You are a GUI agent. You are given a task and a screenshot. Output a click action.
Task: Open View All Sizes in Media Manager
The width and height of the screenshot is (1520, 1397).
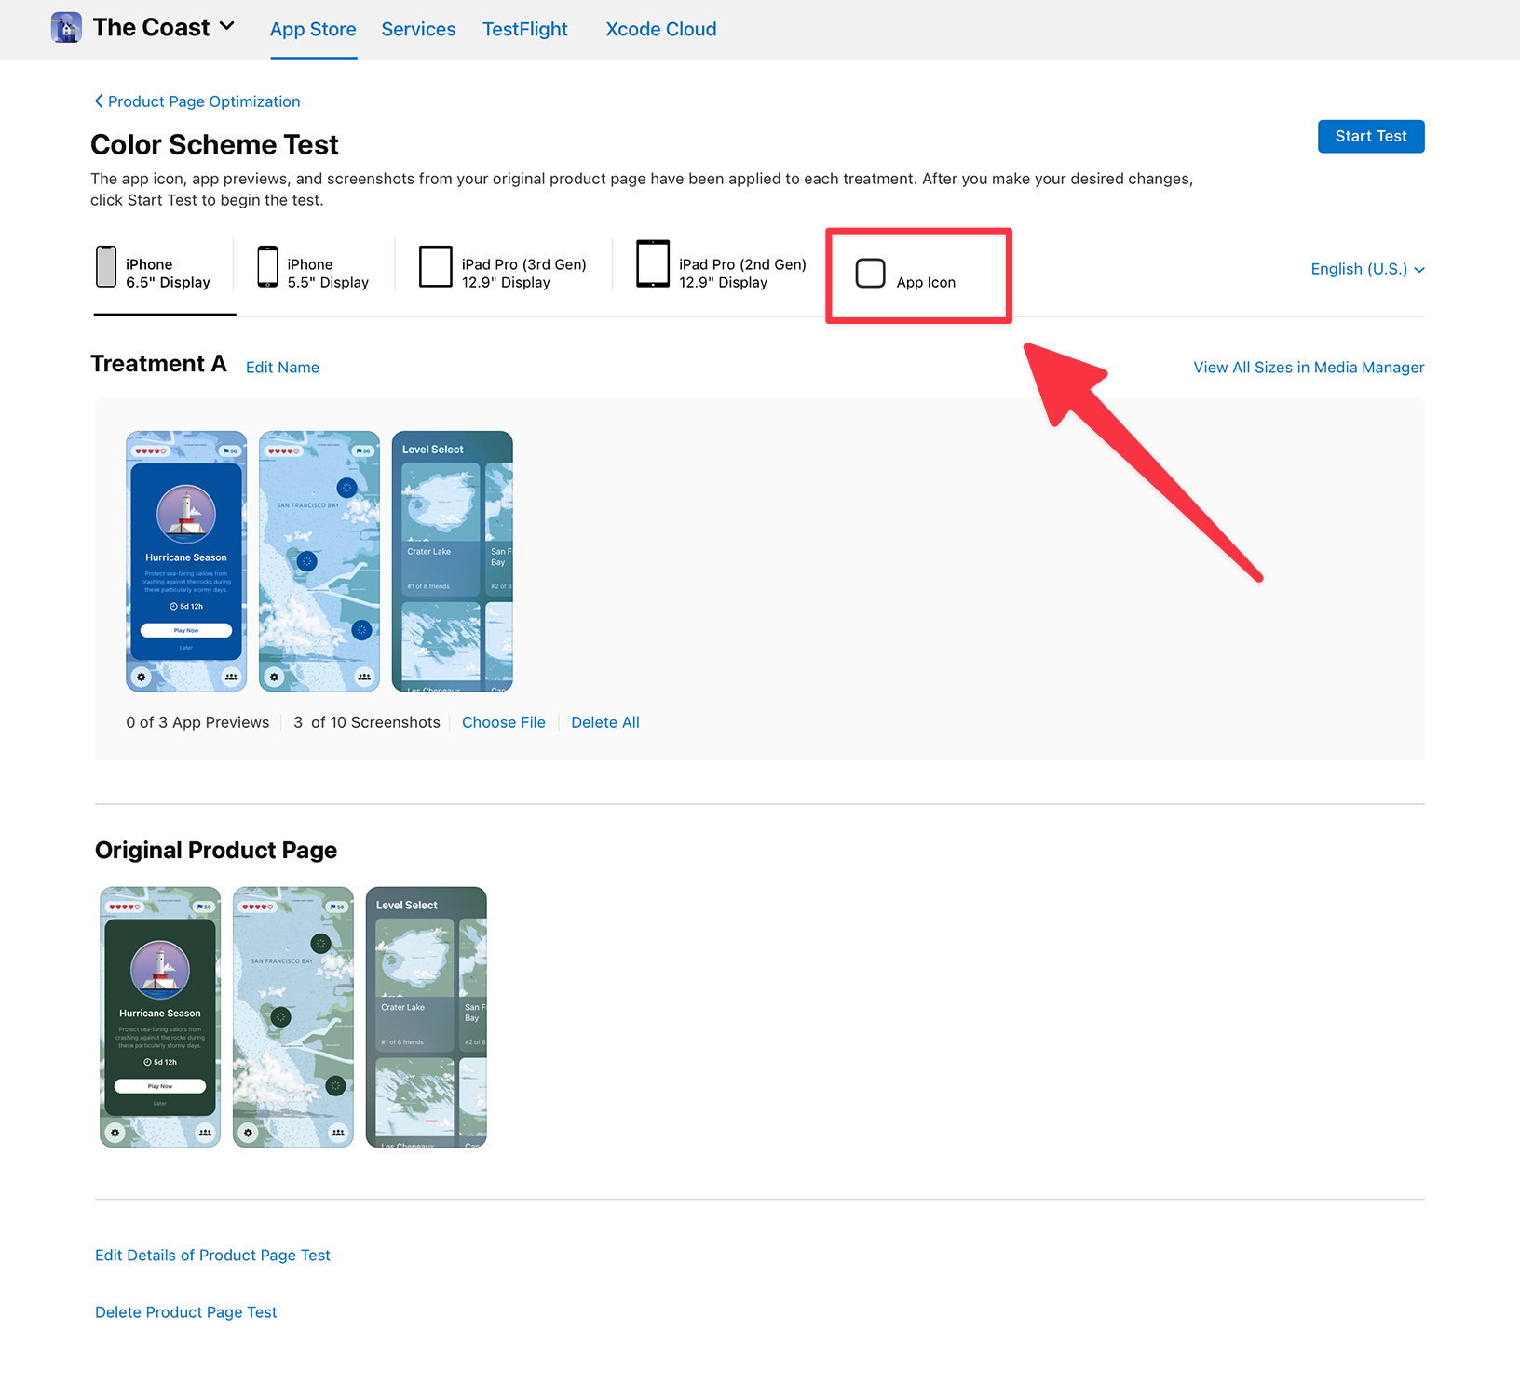tap(1309, 368)
